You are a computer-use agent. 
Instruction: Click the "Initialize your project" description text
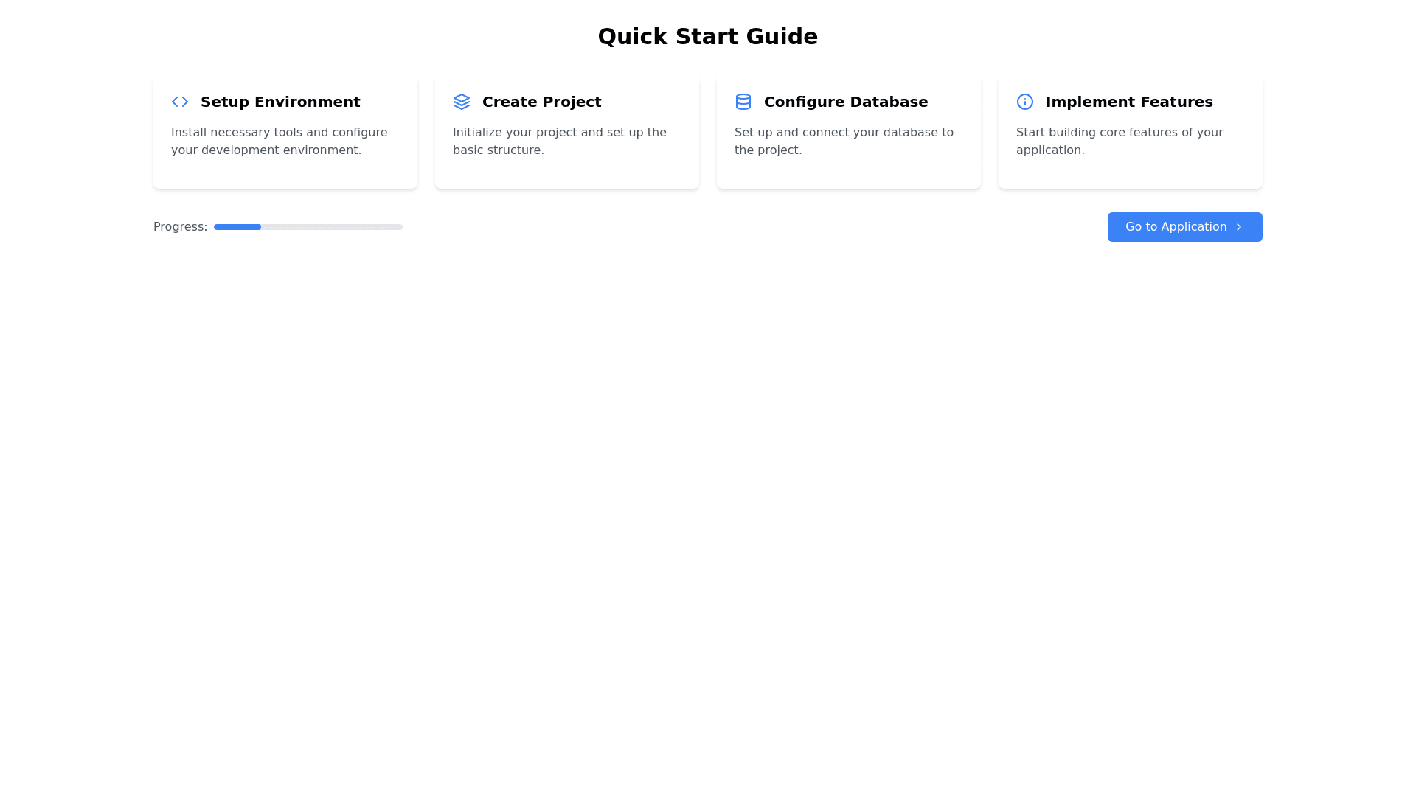click(x=560, y=141)
